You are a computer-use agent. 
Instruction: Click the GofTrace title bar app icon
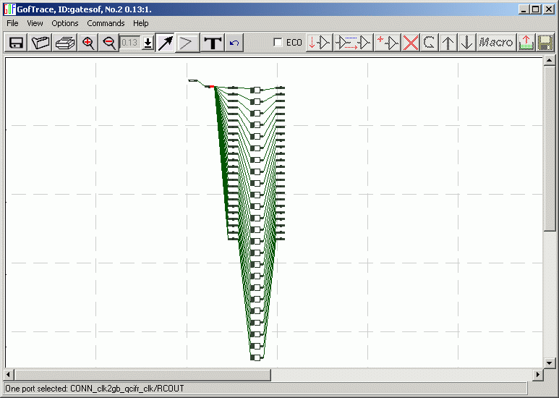(9, 9)
